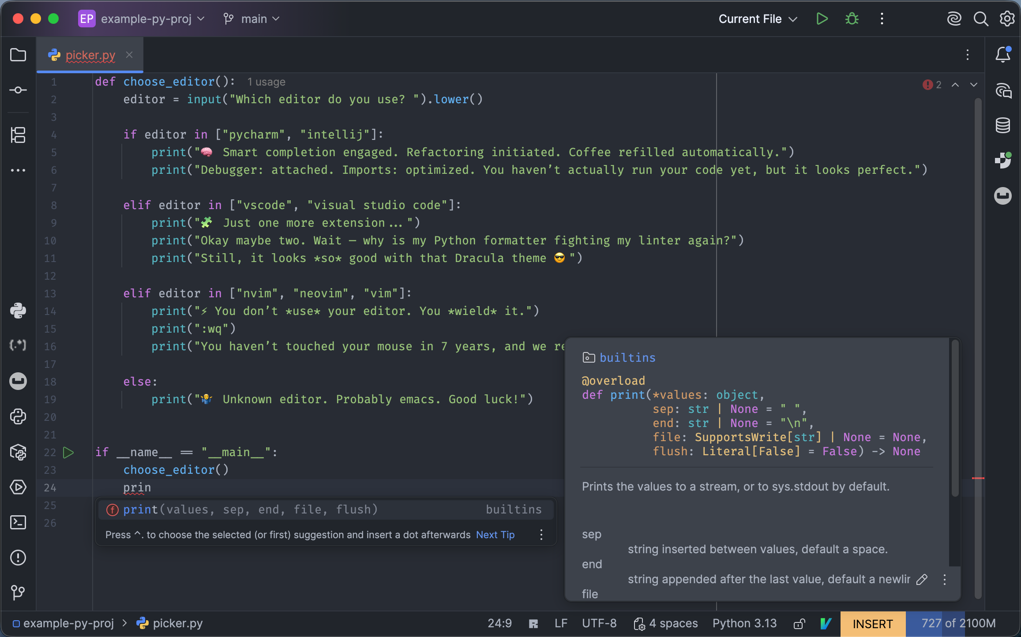Open the Project tool window folder icon

coord(18,55)
